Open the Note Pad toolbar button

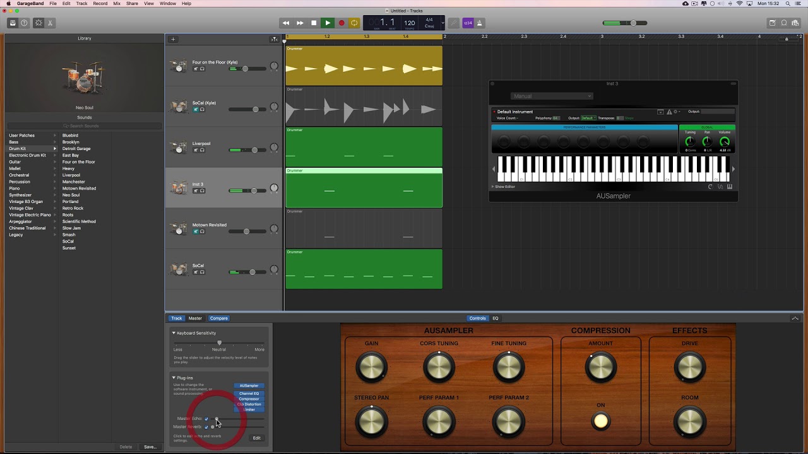point(772,23)
